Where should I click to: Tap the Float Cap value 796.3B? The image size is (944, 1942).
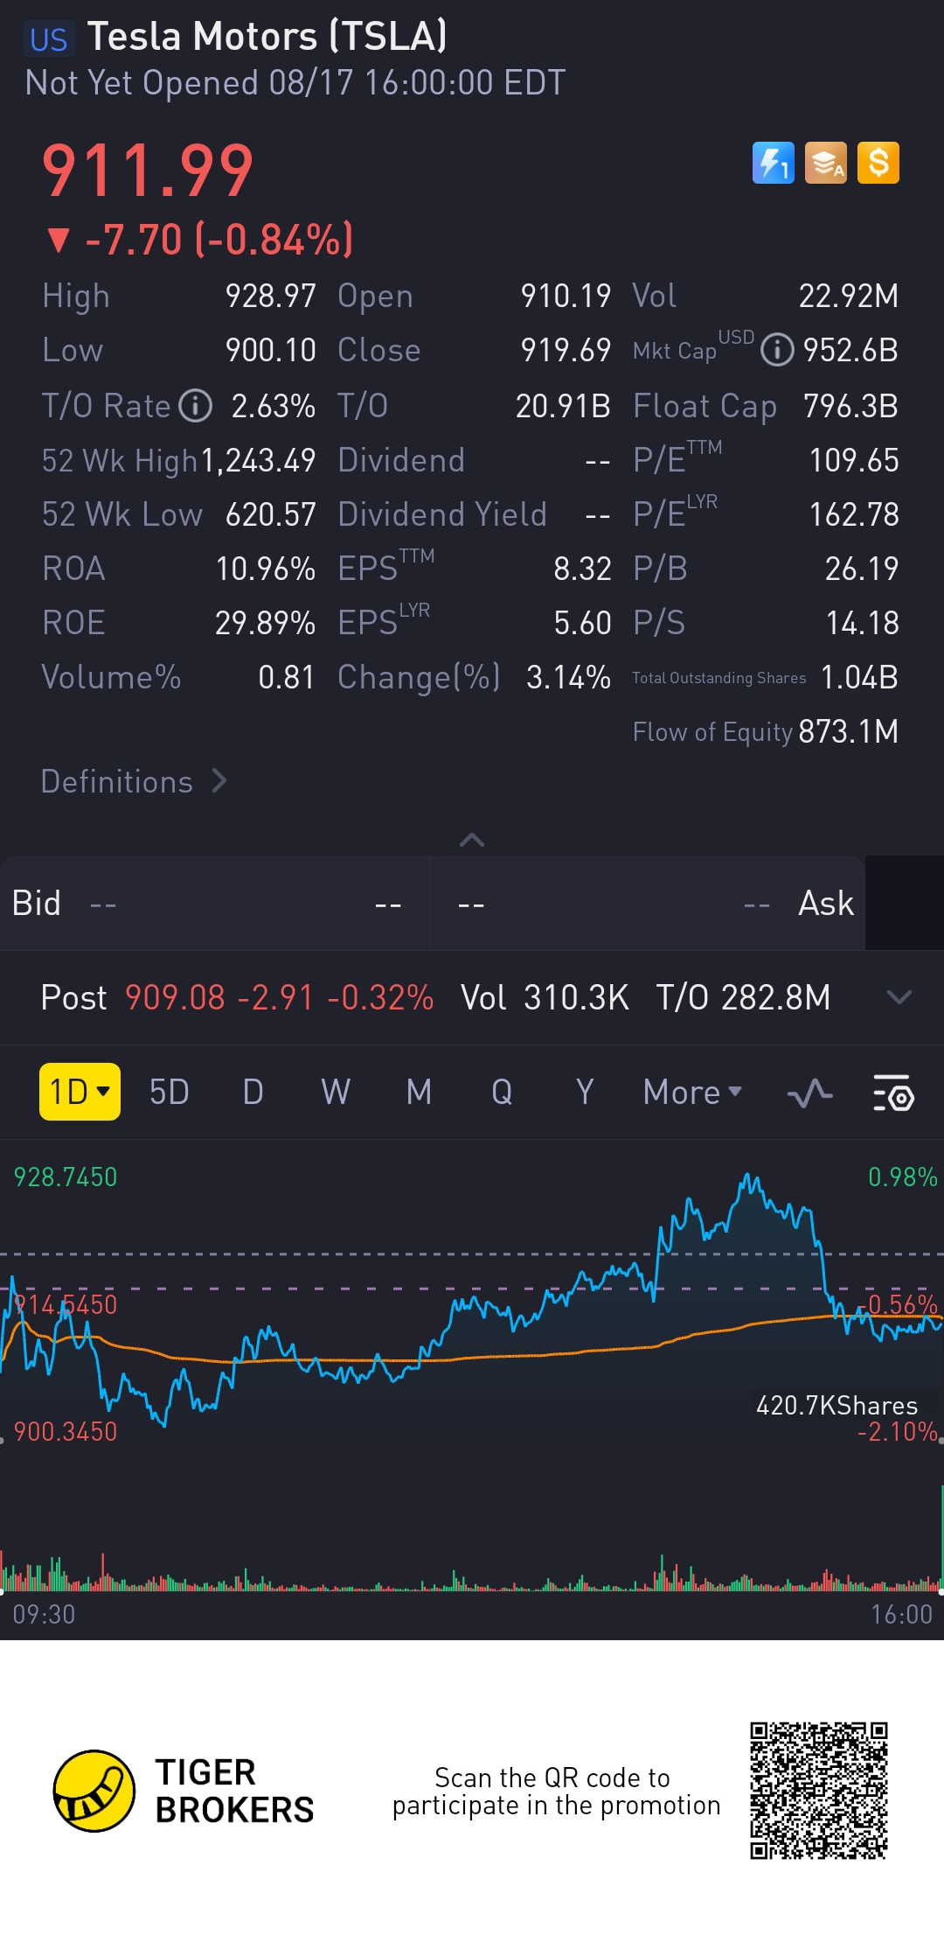tap(850, 406)
